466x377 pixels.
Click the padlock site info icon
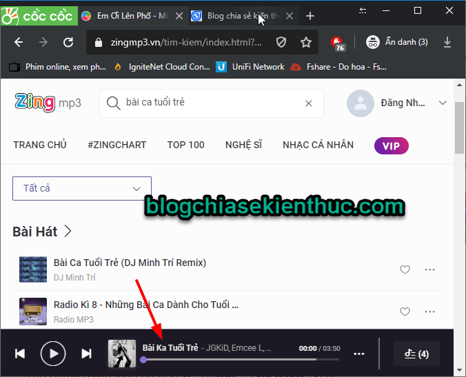point(99,43)
